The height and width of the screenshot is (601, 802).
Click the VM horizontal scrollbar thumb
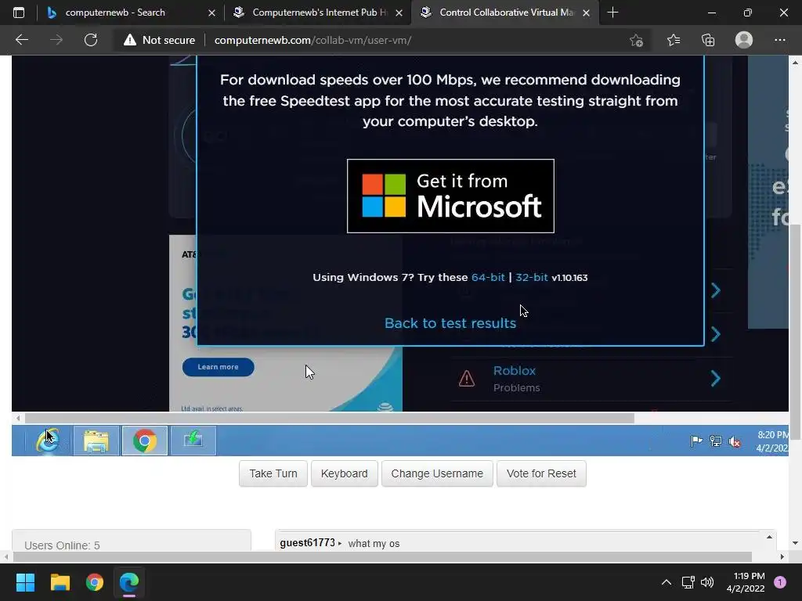tap(330, 418)
